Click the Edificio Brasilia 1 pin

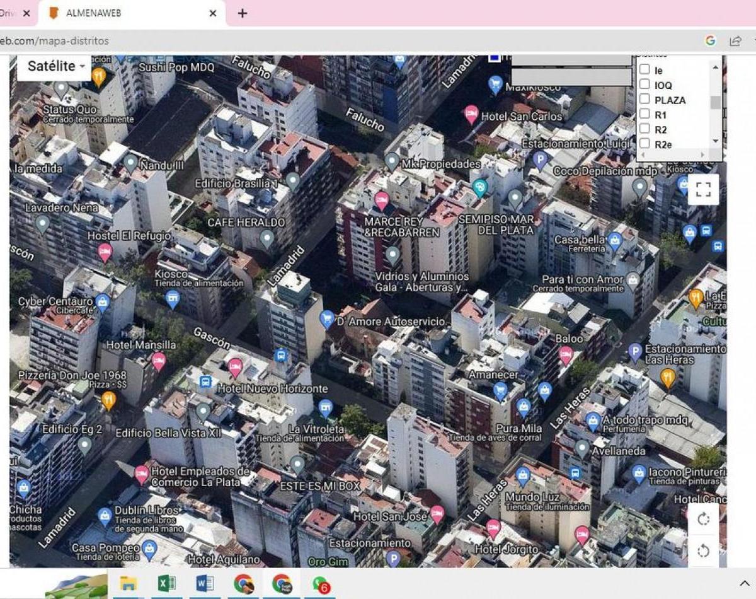pyautogui.click(x=293, y=181)
